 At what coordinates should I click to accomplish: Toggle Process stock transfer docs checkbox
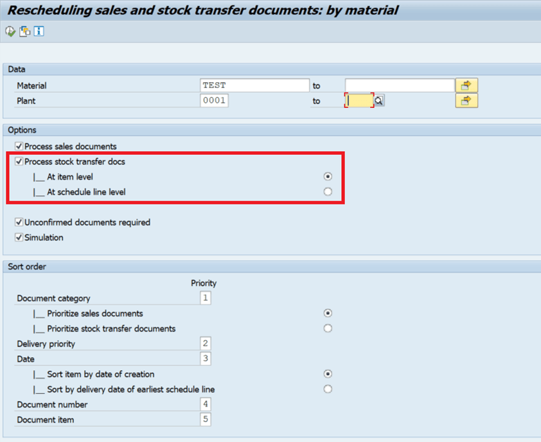click(20, 162)
